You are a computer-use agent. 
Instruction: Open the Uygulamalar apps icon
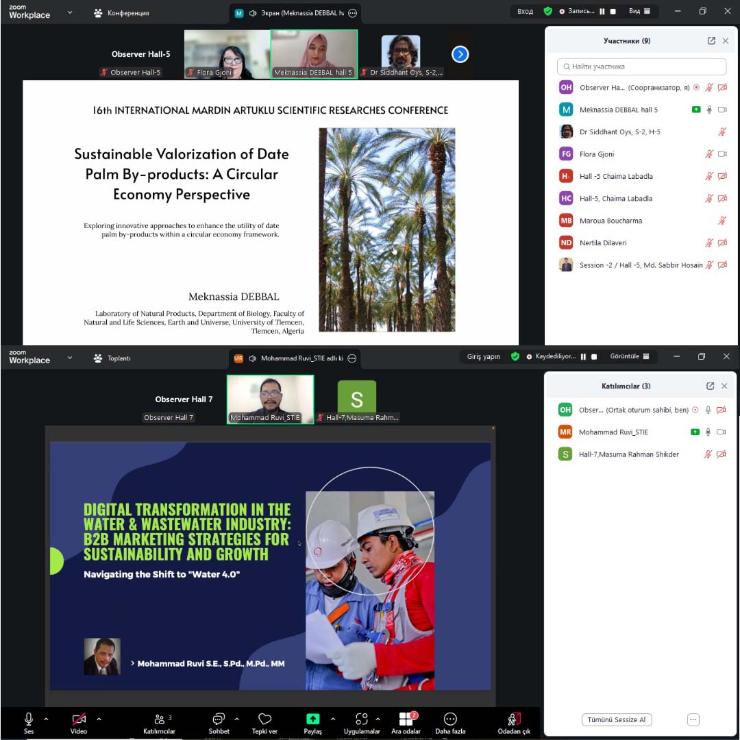(x=361, y=719)
